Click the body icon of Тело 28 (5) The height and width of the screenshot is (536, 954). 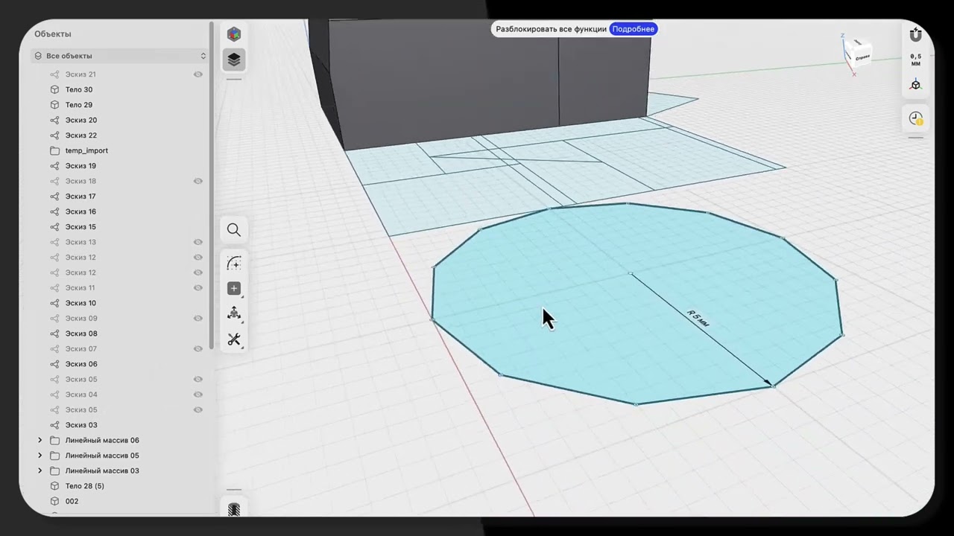(54, 486)
